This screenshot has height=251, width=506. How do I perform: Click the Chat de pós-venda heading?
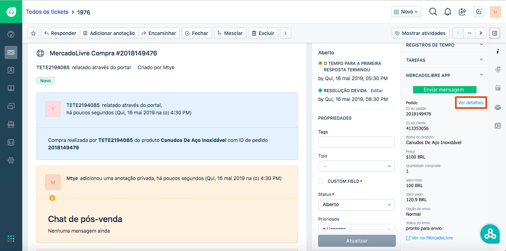click(x=85, y=219)
